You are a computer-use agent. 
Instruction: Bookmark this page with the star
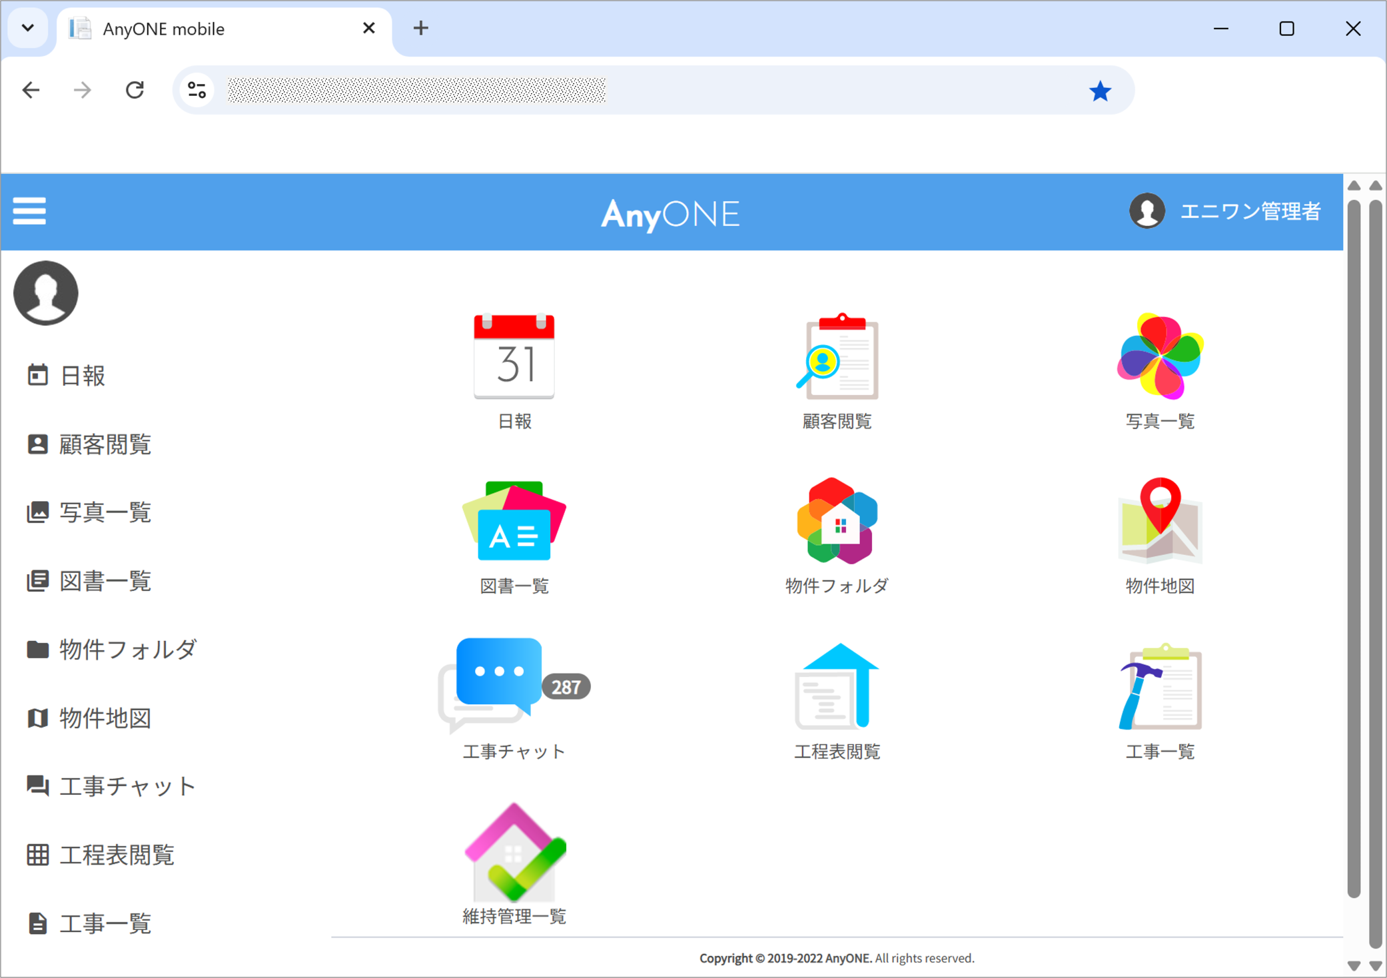tap(1101, 90)
